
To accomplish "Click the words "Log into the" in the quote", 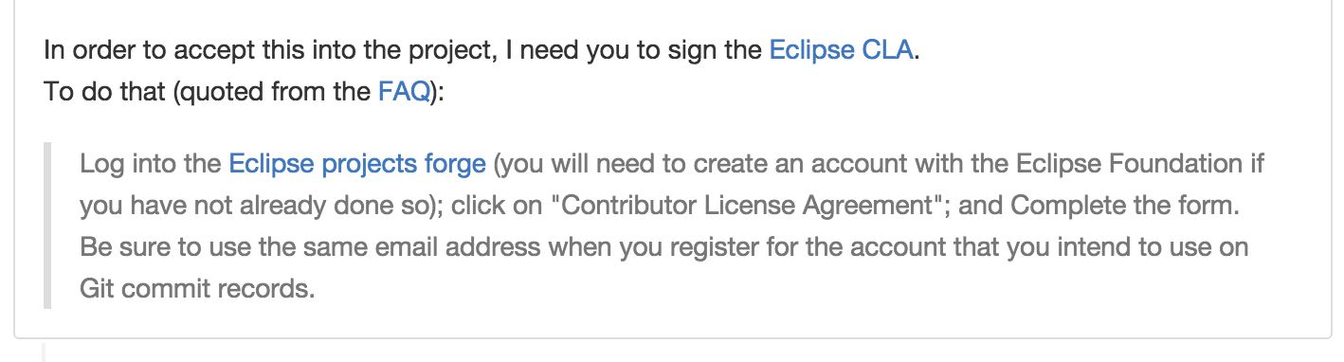I will [151, 164].
